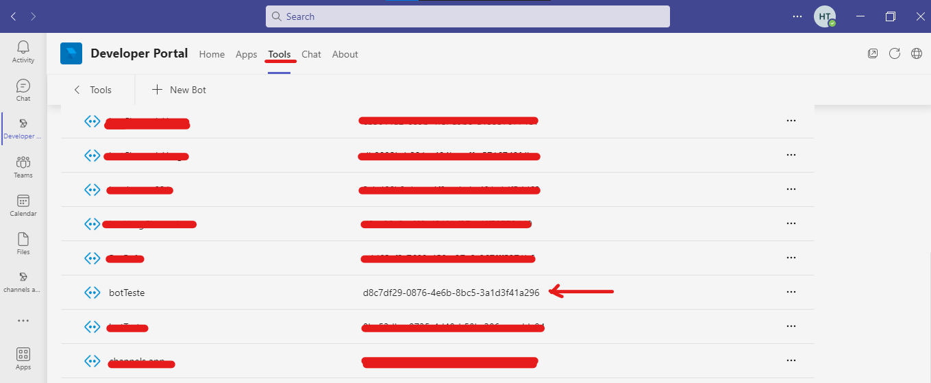Open Chat from the left sidebar
This screenshot has height=383, width=931.
[23, 90]
